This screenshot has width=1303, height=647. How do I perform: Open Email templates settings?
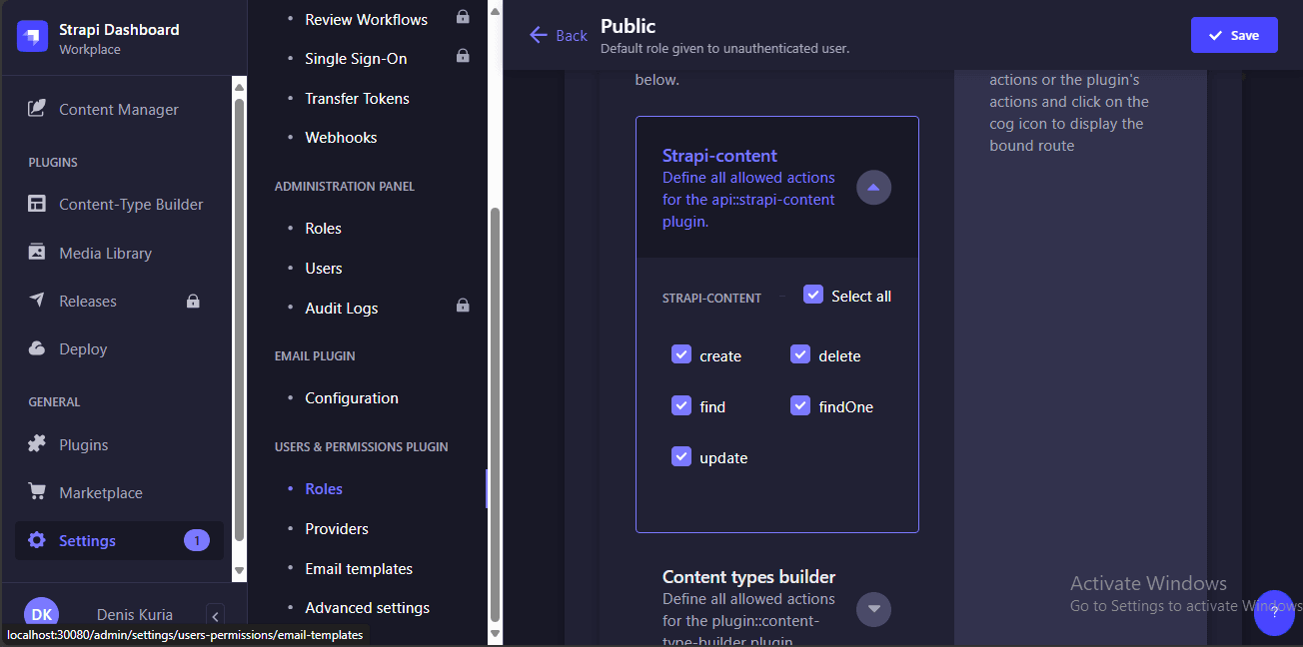[359, 568]
